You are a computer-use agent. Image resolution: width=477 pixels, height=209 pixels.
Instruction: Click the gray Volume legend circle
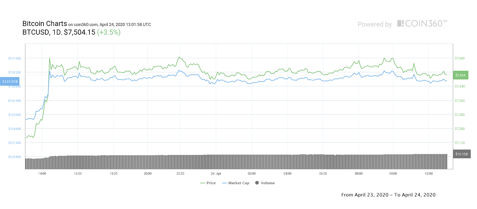[257, 183]
